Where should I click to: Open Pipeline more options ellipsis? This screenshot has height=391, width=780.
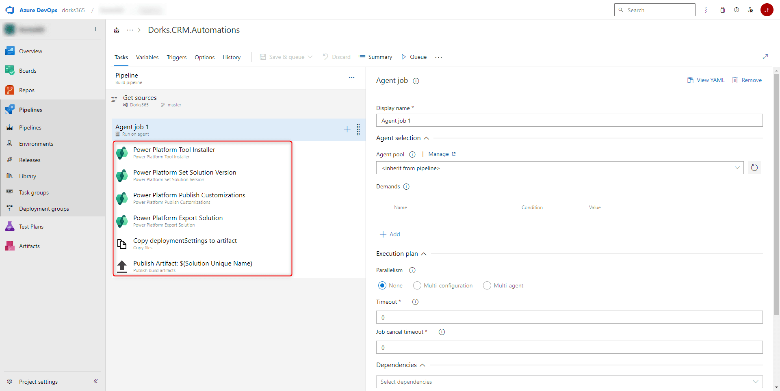point(351,77)
